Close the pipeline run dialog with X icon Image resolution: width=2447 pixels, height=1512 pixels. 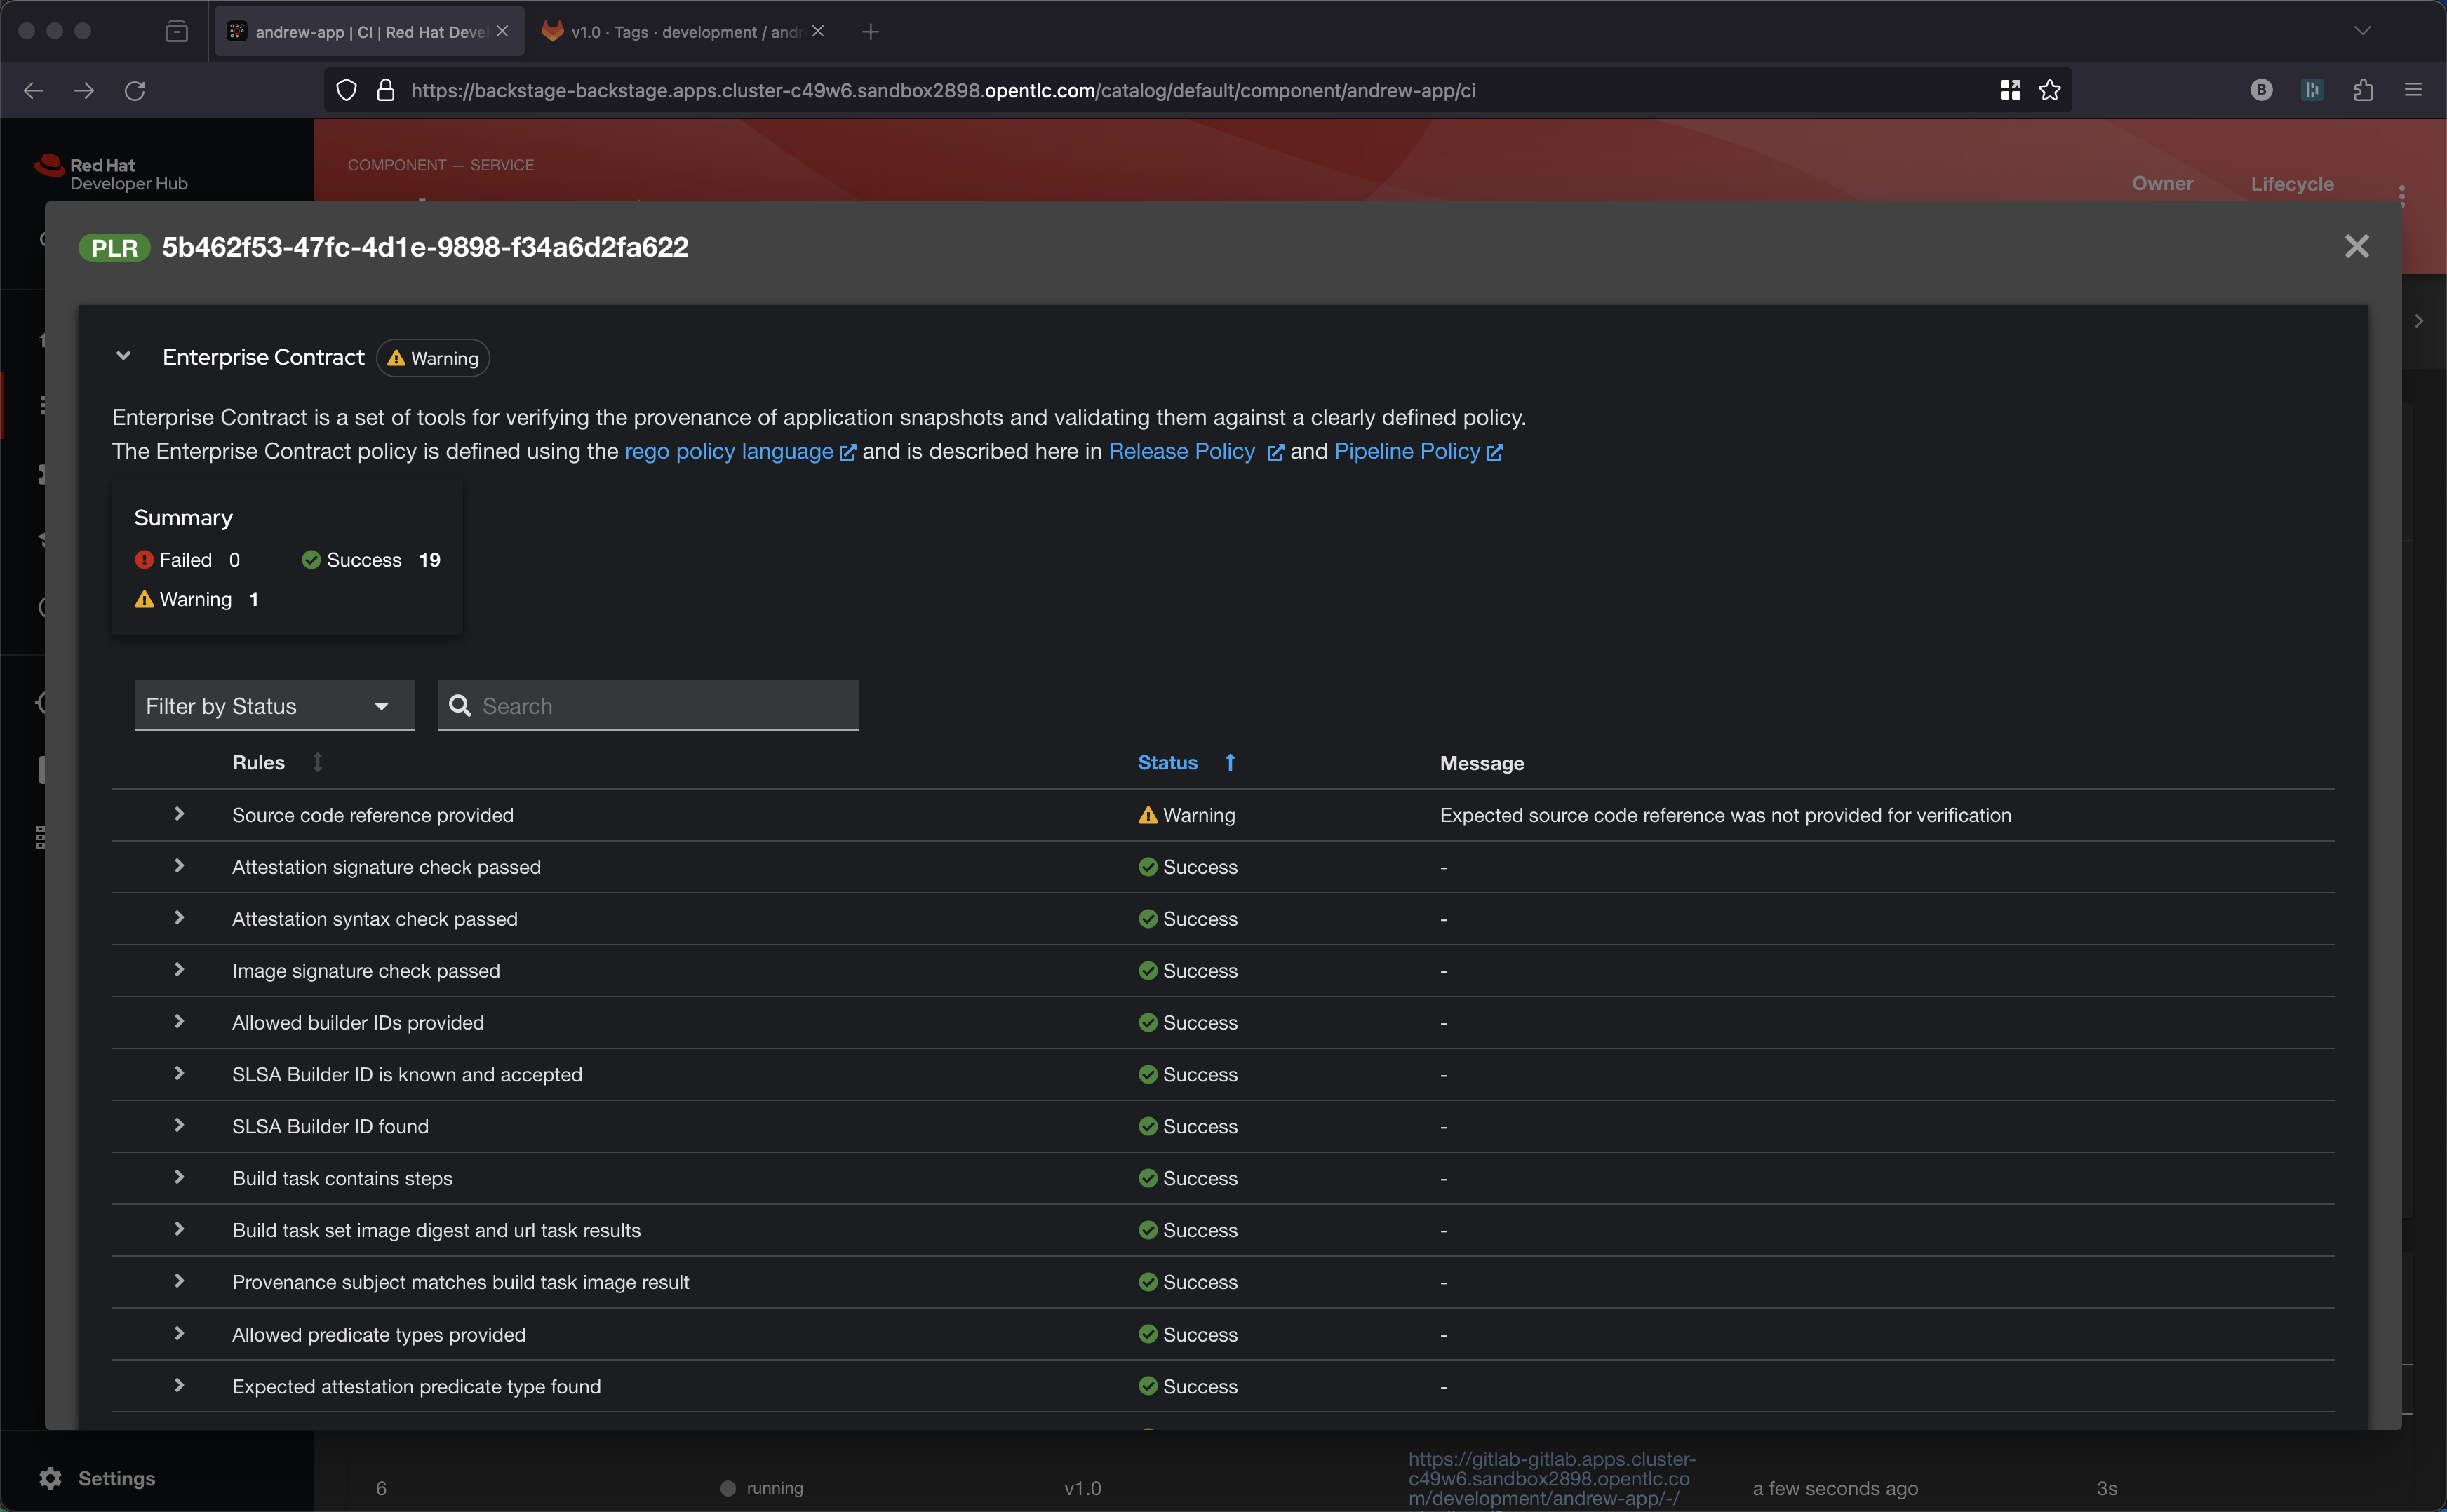point(2356,246)
